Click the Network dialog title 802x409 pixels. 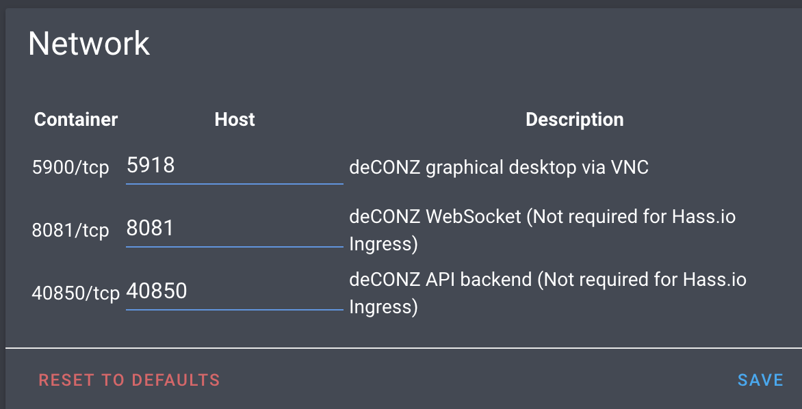pyautogui.click(x=88, y=43)
